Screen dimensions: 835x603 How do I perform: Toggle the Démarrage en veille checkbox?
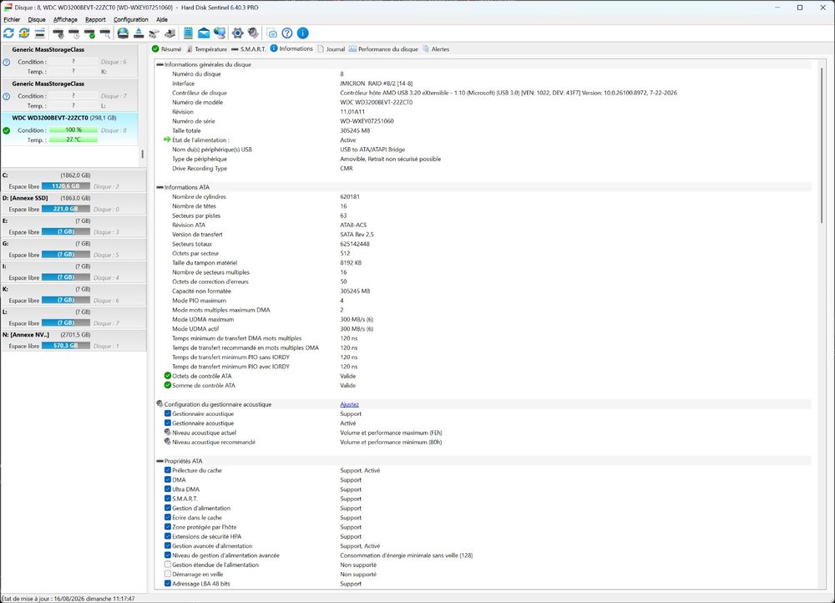tap(168, 575)
